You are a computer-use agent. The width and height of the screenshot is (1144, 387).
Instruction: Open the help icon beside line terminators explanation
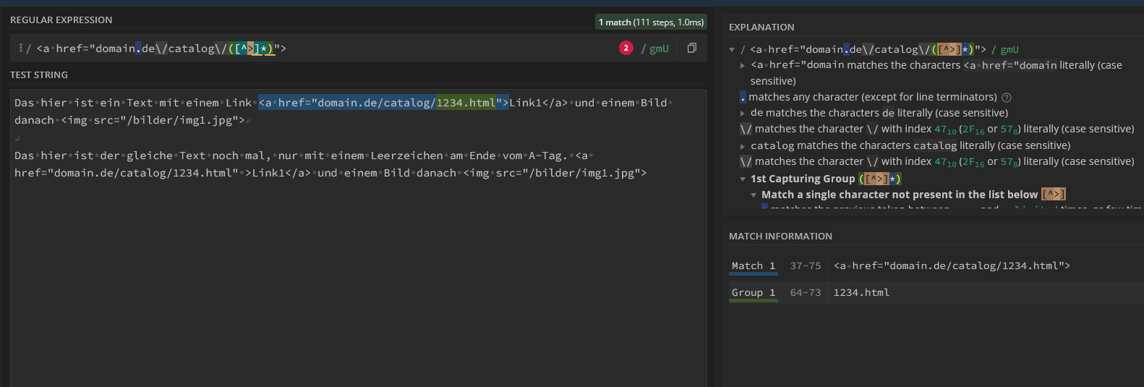(x=1007, y=98)
